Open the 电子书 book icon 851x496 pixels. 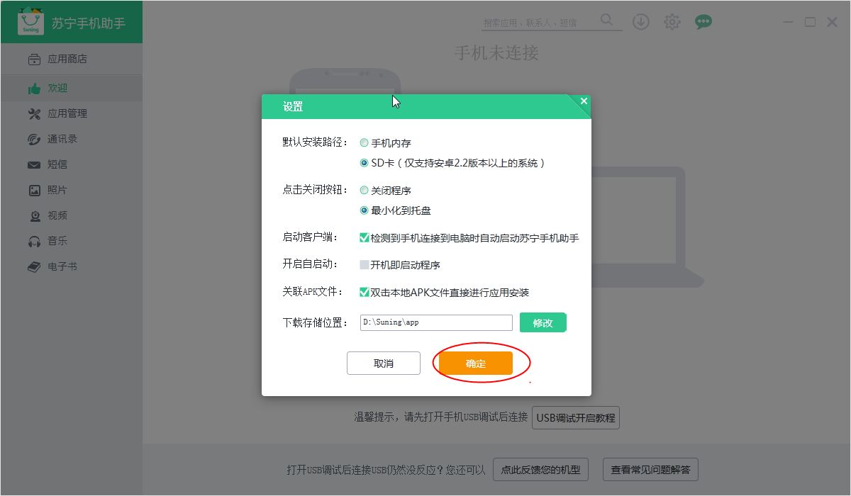(x=34, y=267)
